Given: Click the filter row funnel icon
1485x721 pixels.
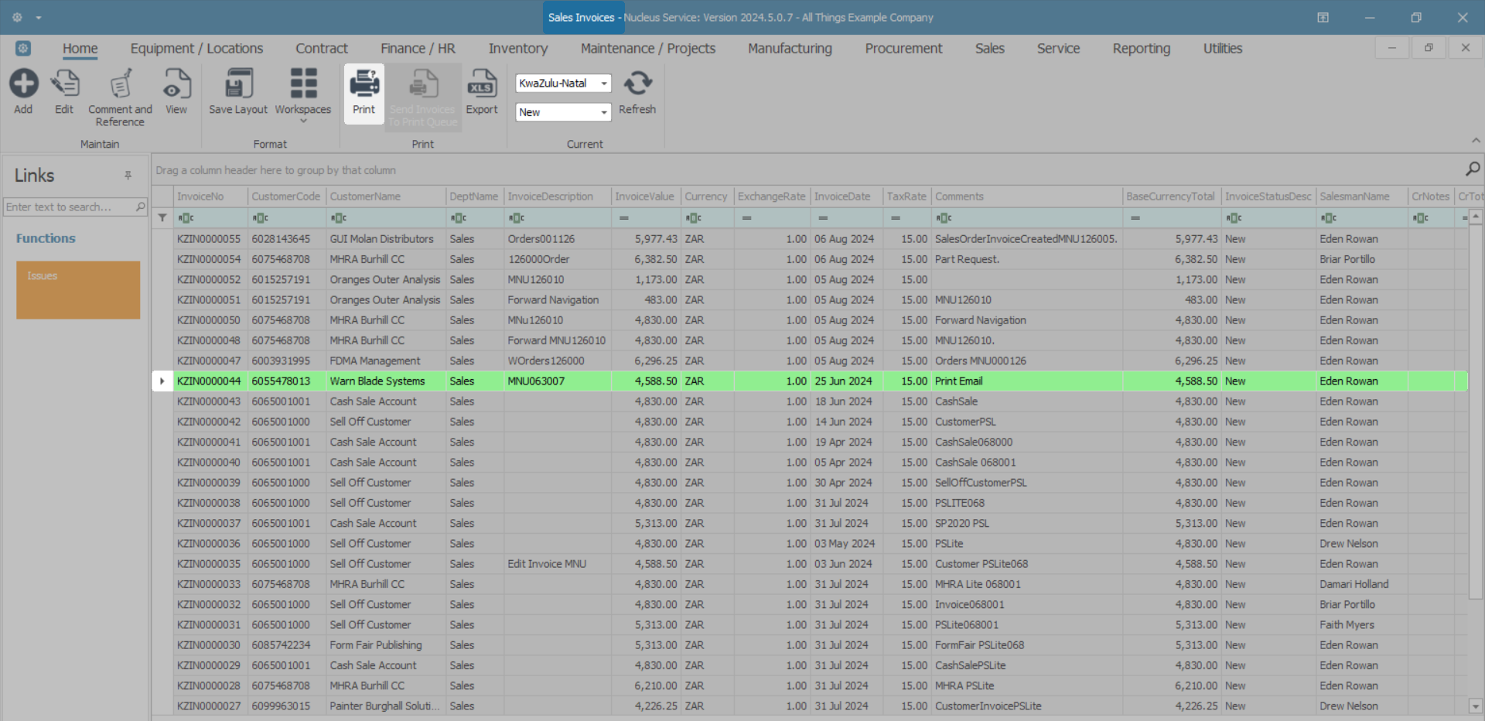Looking at the screenshot, I should coord(162,217).
